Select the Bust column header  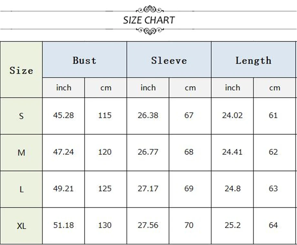[x=85, y=60]
